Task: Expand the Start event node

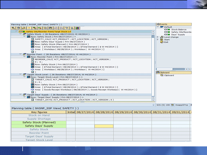Action: click(x=158, y=40)
